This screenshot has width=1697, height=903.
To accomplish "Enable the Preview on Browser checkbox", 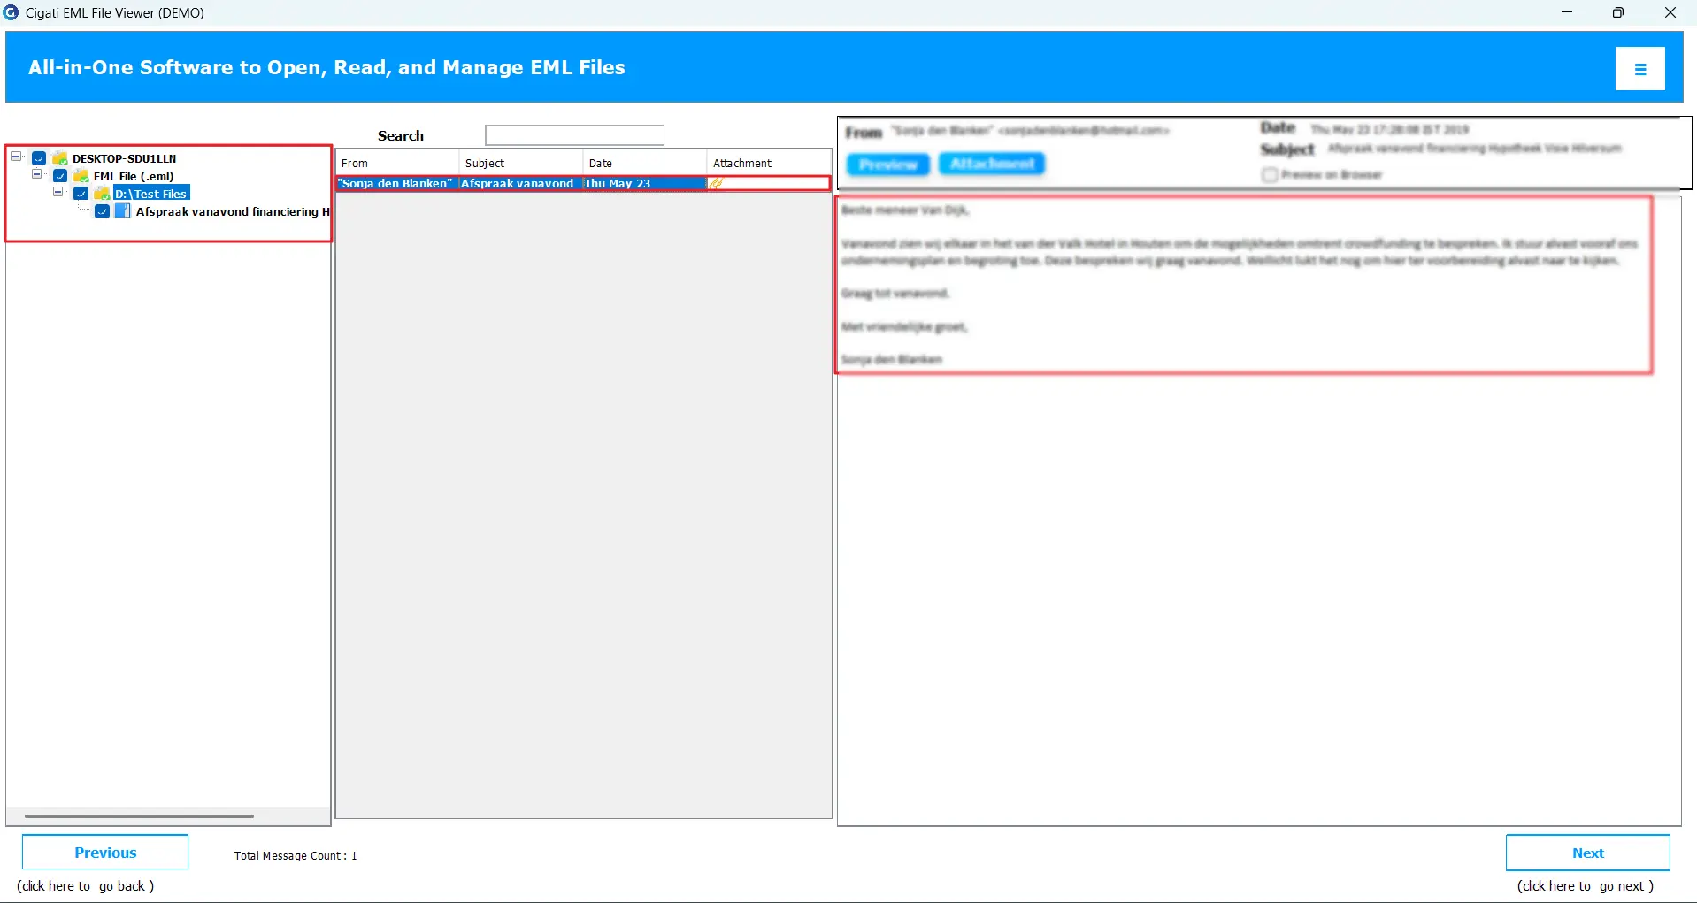I will pos(1271,175).
